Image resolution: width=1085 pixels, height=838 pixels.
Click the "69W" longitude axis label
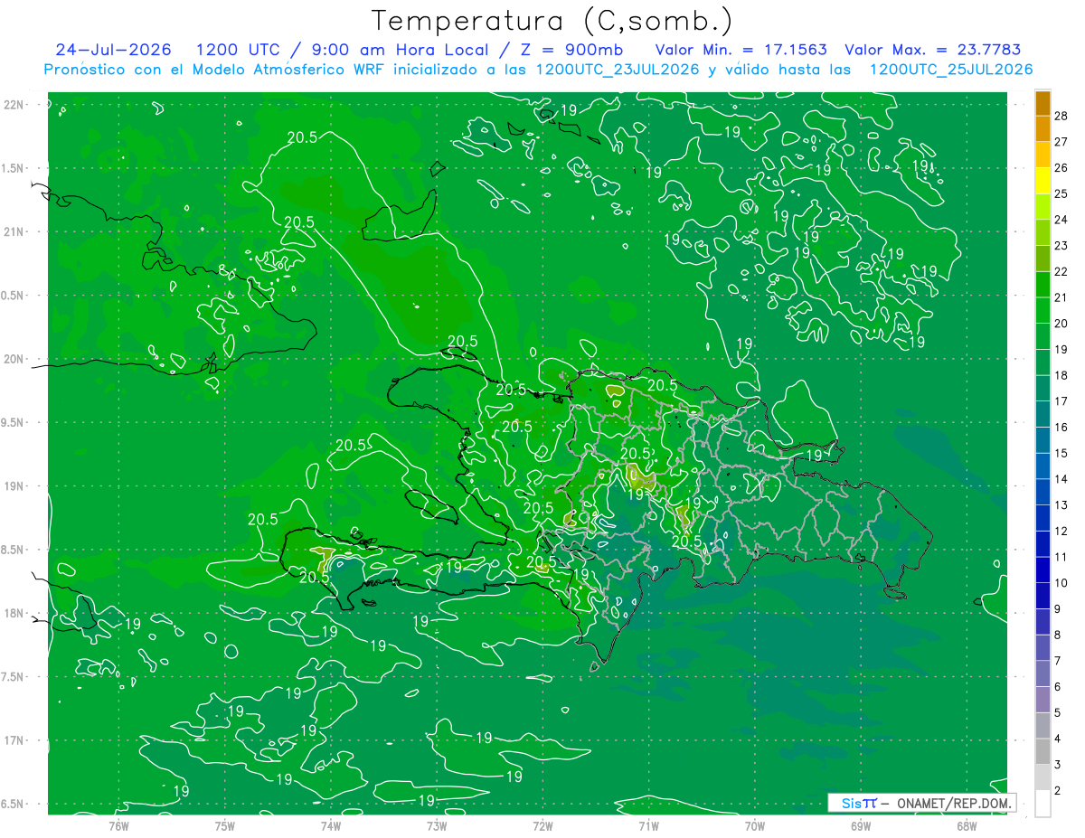[861, 825]
